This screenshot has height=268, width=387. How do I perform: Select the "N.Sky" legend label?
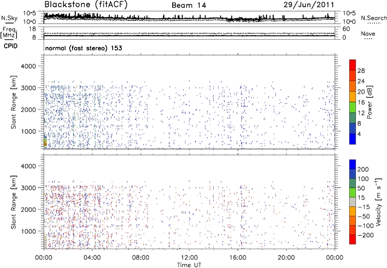(x=9, y=18)
